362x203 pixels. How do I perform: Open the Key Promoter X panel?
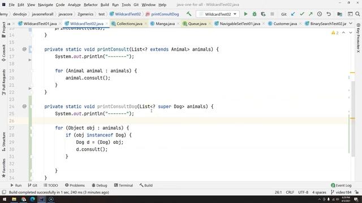pyautogui.click(x=358, y=38)
